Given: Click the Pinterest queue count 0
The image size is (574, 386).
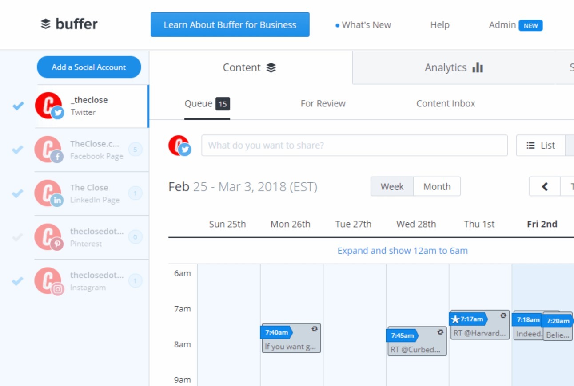Looking at the screenshot, I should (136, 237).
